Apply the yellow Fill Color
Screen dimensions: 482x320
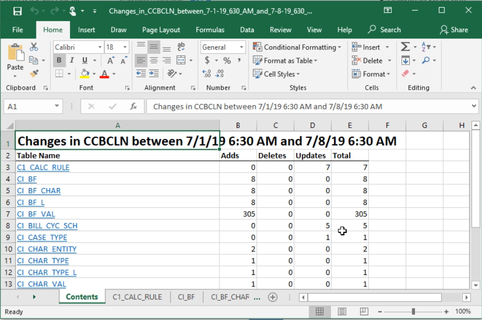(84, 74)
